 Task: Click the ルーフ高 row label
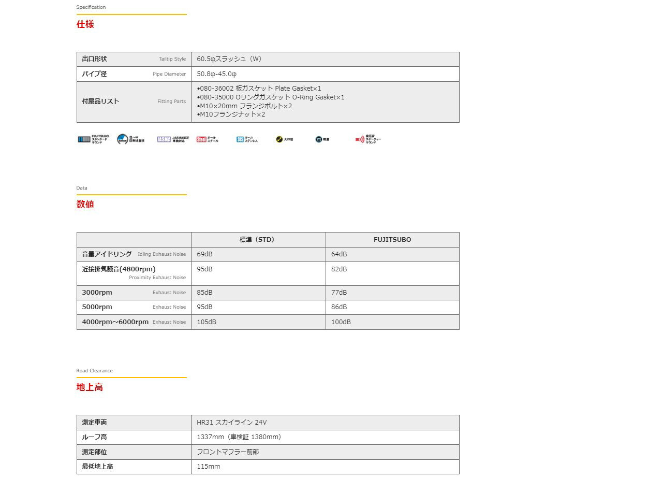(94, 437)
